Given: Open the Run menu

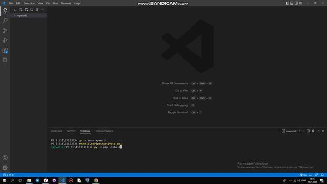Looking at the screenshot, I should tap(55, 3).
